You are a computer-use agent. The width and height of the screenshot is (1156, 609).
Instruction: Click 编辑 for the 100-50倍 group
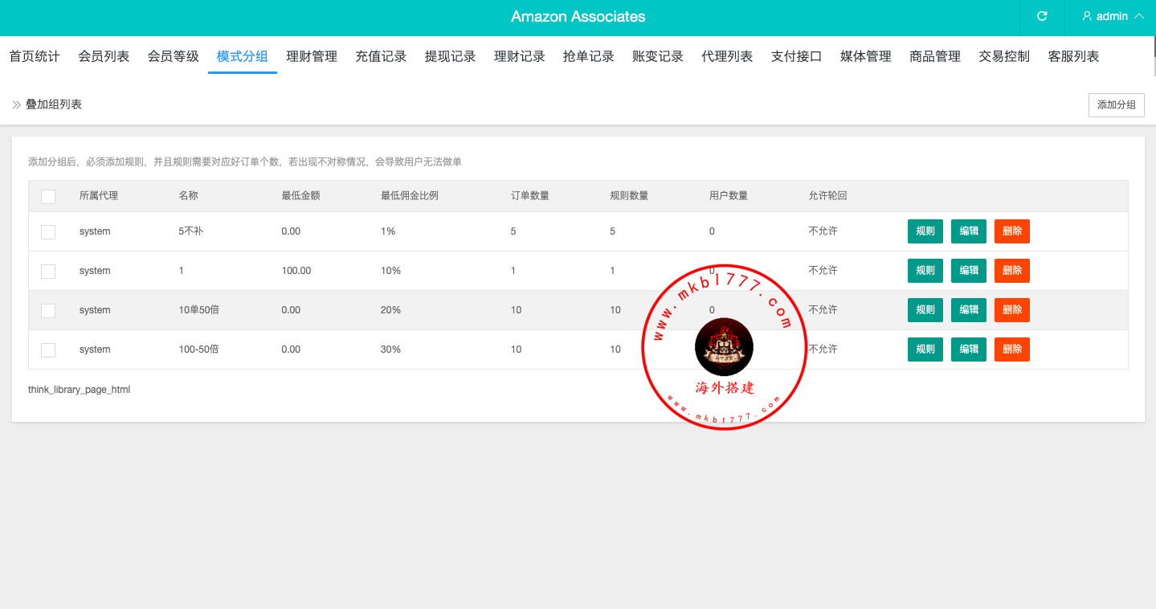[x=969, y=349]
